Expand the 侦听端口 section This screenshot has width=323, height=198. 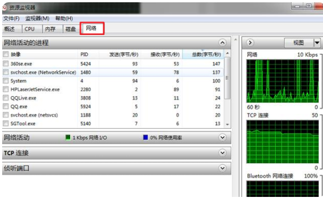click(x=223, y=168)
